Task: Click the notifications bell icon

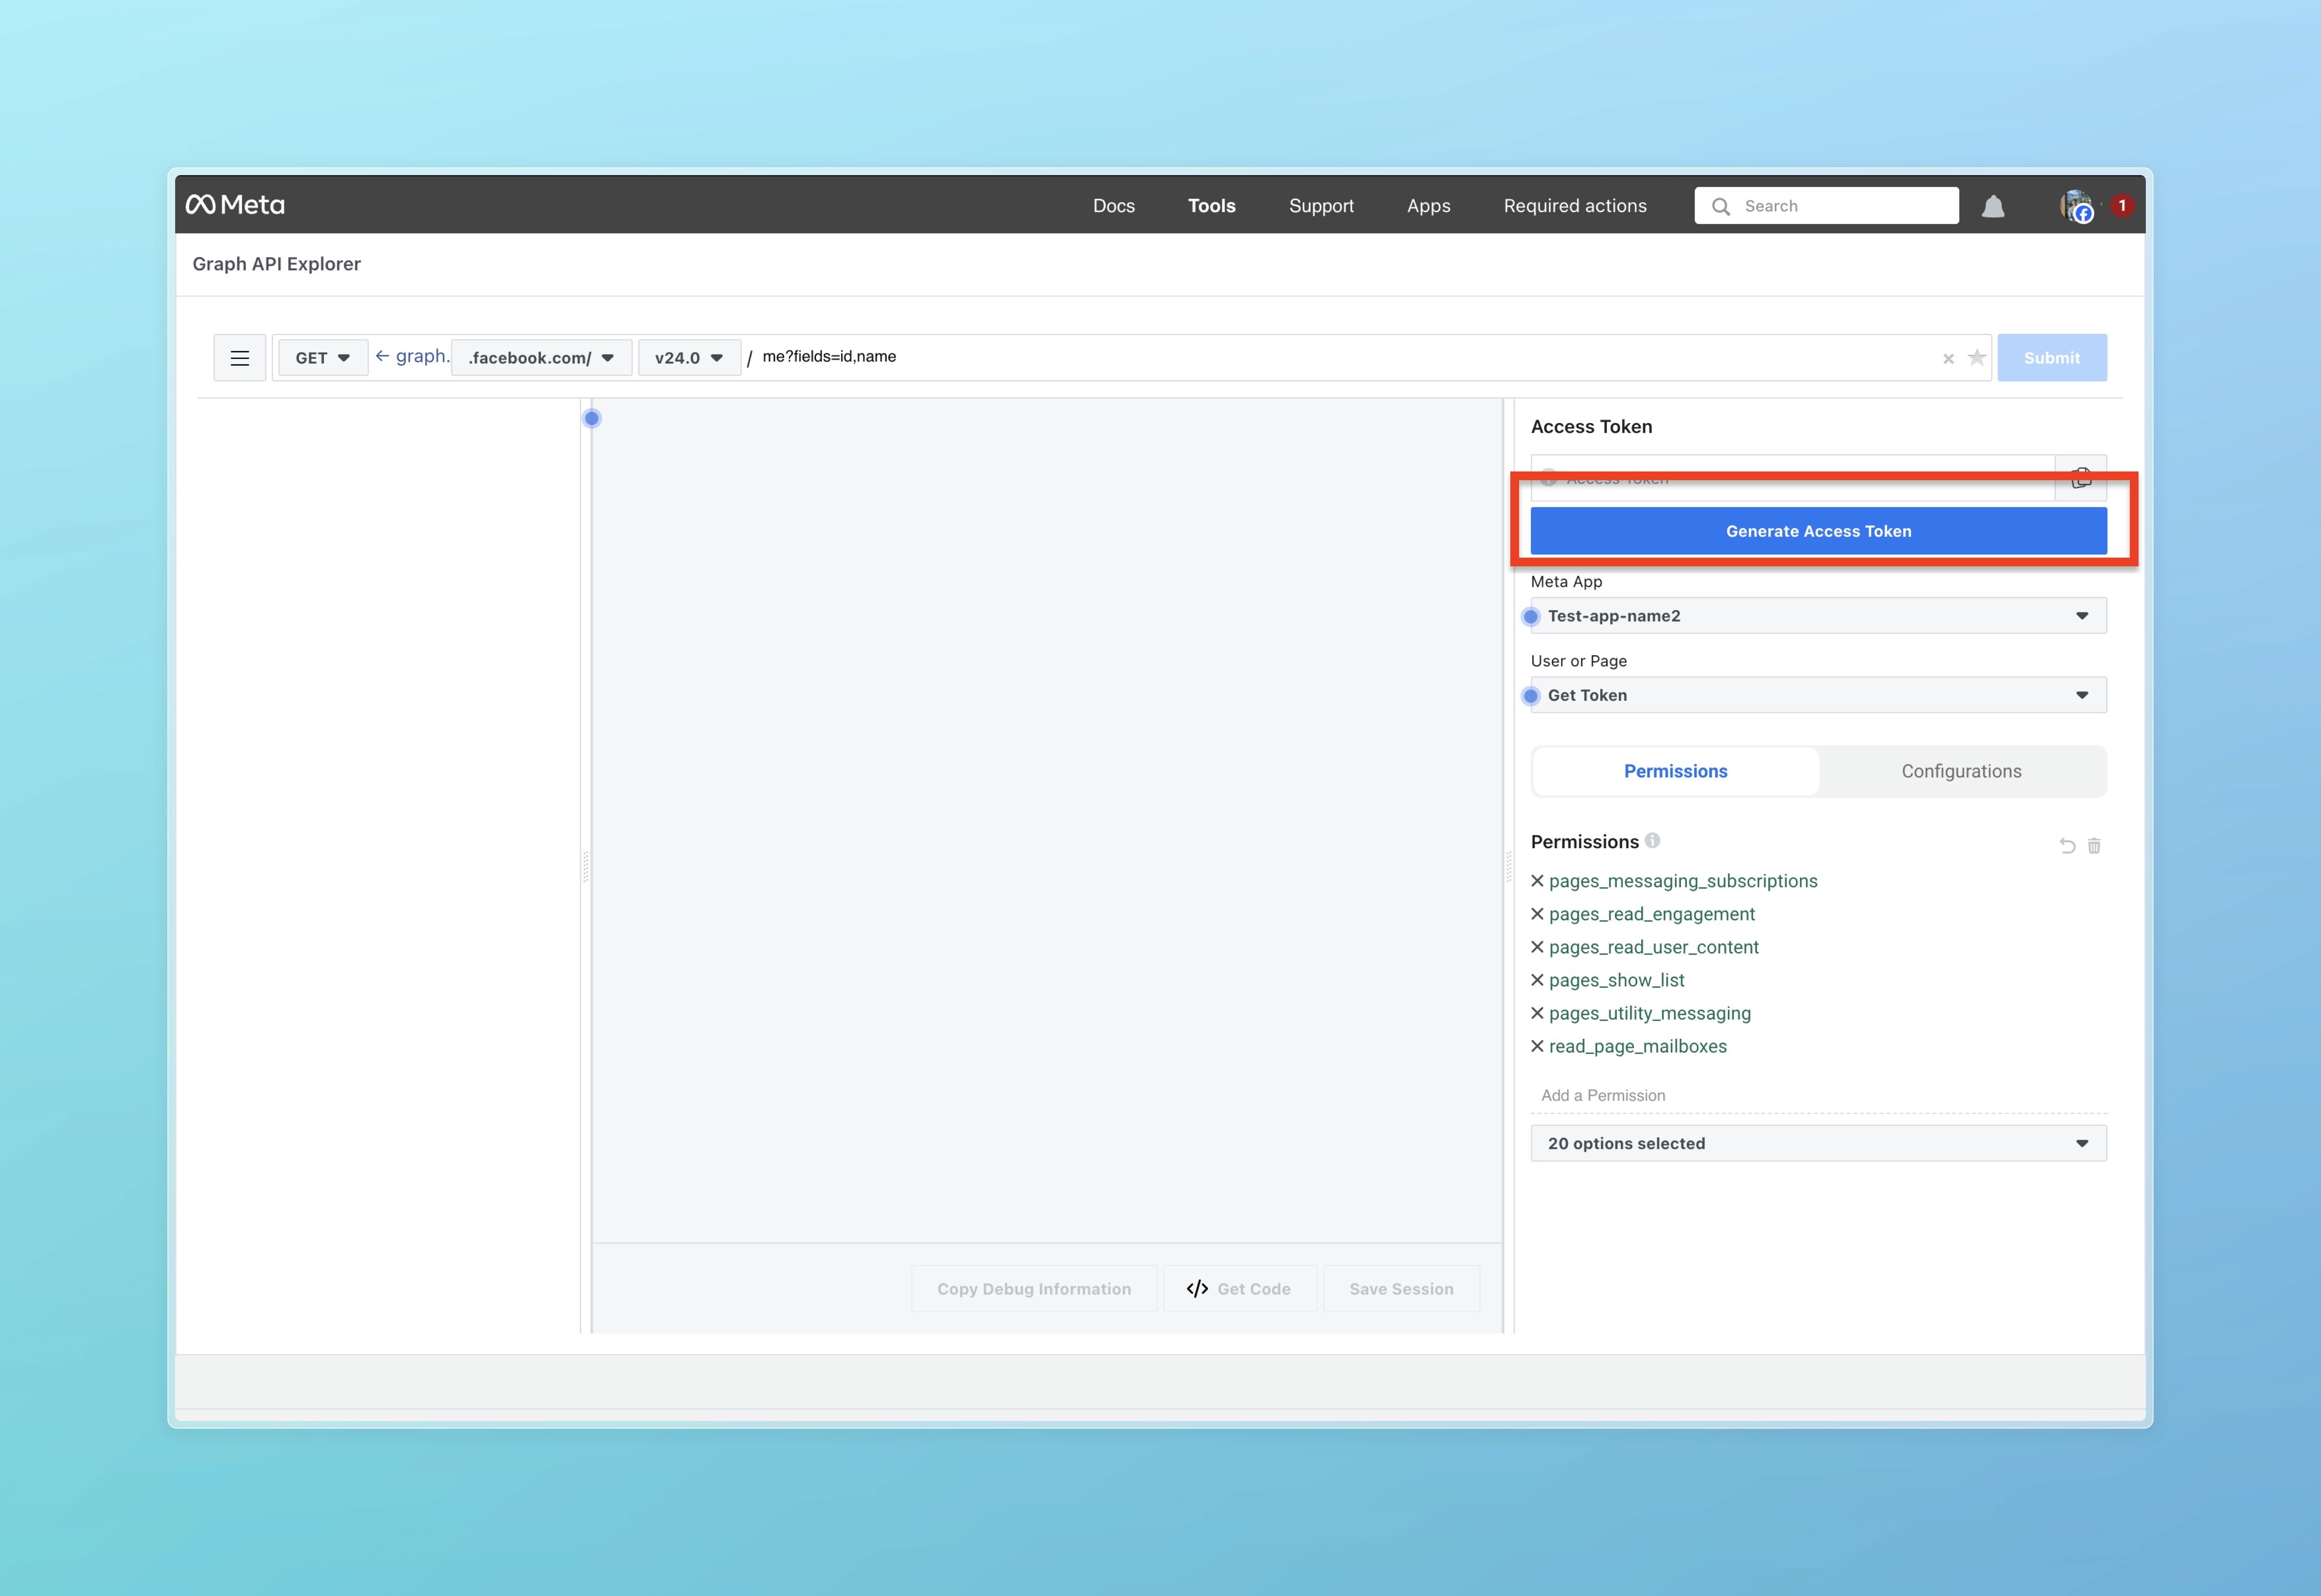Action: (1993, 206)
